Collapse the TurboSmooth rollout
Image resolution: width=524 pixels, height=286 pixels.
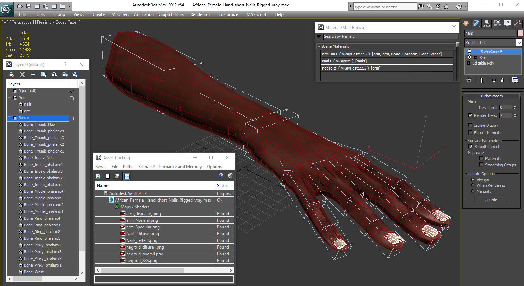[491, 96]
